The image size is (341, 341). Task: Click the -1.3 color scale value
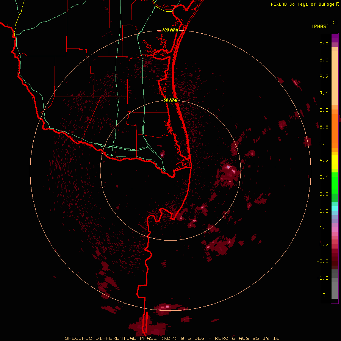(x=322, y=278)
